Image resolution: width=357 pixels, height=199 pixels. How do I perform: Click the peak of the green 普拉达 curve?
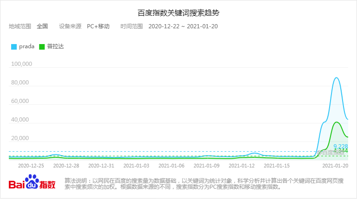tap(337, 122)
